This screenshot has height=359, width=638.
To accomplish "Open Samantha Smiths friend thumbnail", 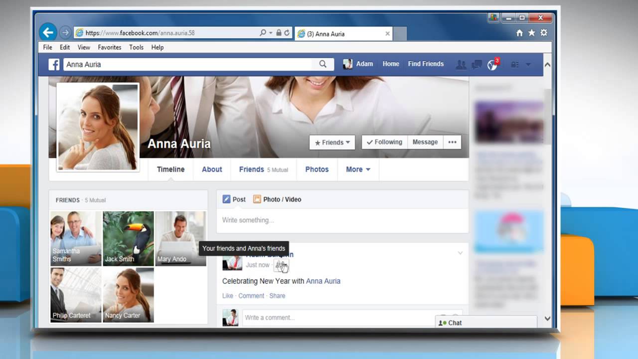I will pyautogui.click(x=76, y=238).
